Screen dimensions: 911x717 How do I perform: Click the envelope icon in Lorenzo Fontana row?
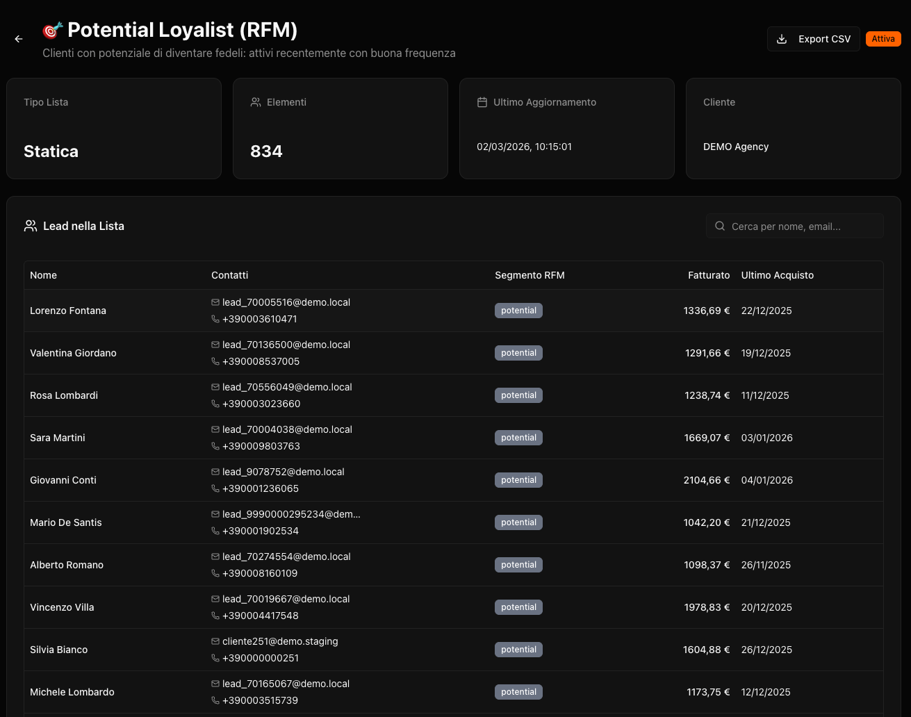(215, 302)
